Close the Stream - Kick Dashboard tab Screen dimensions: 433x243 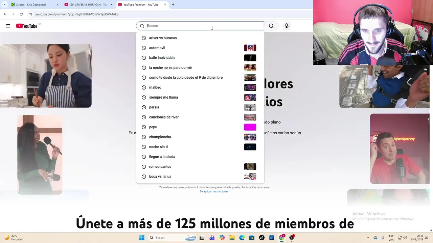pyautogui.click(x=58, y=5)
